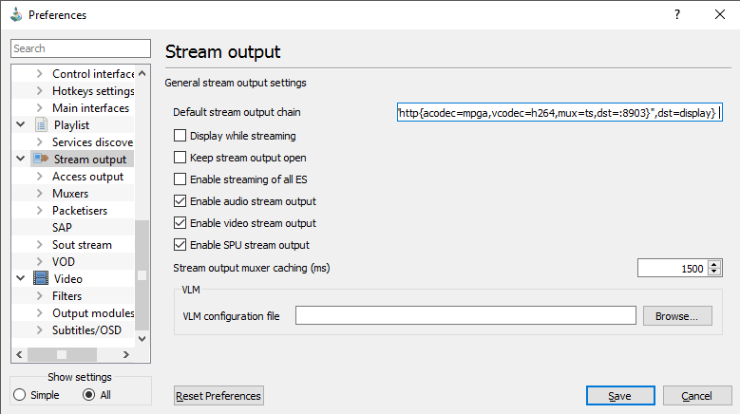Screen dimensions: 740x414
Task: Disable Enable SPU stream output checkbox
Action: pos(180,245)
